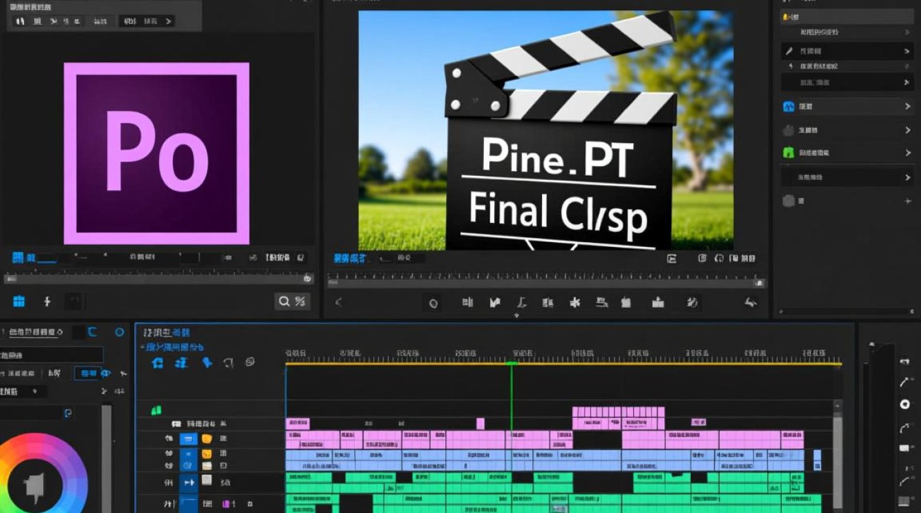This screenshot has height=513, width=921.
Task: Toggle the blue target button on the lower blue track
Action: pos(188,465)
